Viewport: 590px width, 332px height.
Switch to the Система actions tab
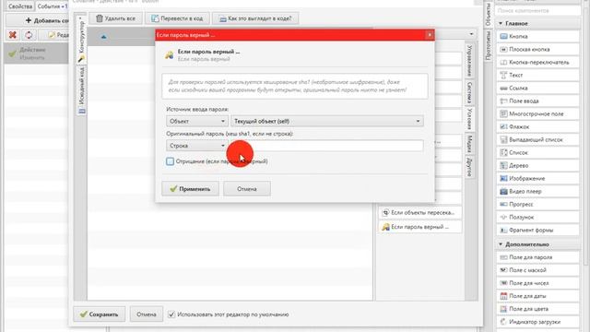click(x=469, y=92)
